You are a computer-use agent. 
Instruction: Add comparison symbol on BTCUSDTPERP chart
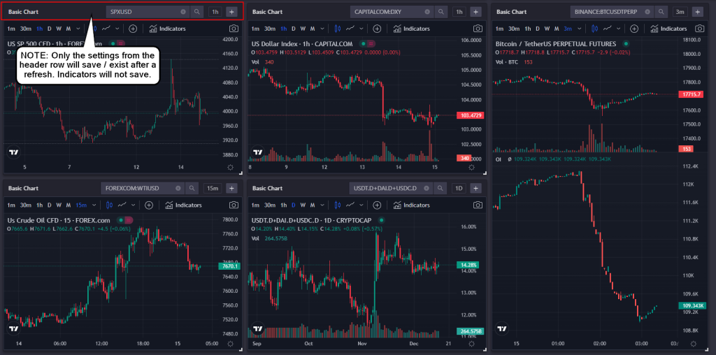tap(633, 29)
